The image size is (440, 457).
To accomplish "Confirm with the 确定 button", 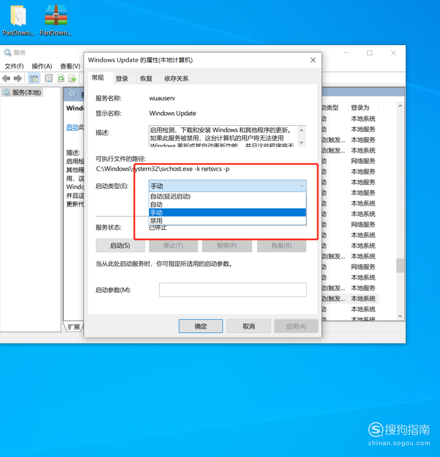I will point(201,326).
